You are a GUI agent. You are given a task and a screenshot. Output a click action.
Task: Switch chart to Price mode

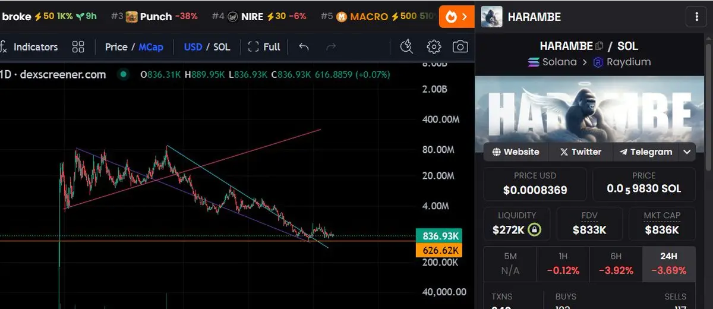[x=116, y=47]
